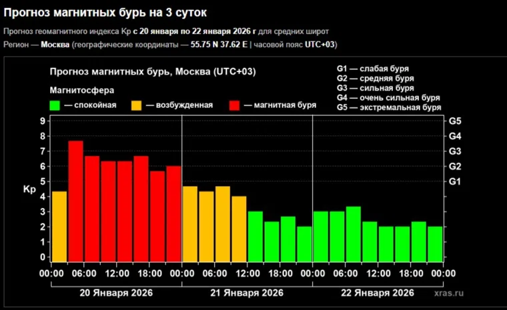Click the xras.ru watermark link
The width and height of the screenshot is (507, 310).
pyautogui.click(x=448, y=293)
